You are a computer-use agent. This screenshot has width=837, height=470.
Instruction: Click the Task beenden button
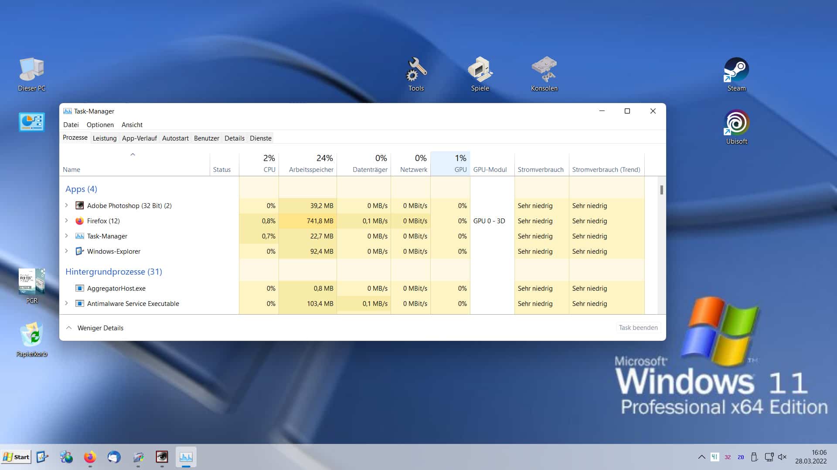(x=638, y=328)
